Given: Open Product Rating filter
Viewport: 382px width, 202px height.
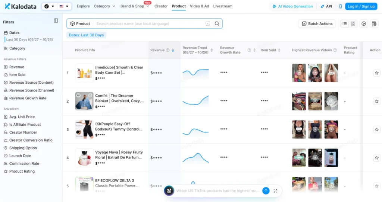Looking at the screenshot, I should (x=19, y=171).
